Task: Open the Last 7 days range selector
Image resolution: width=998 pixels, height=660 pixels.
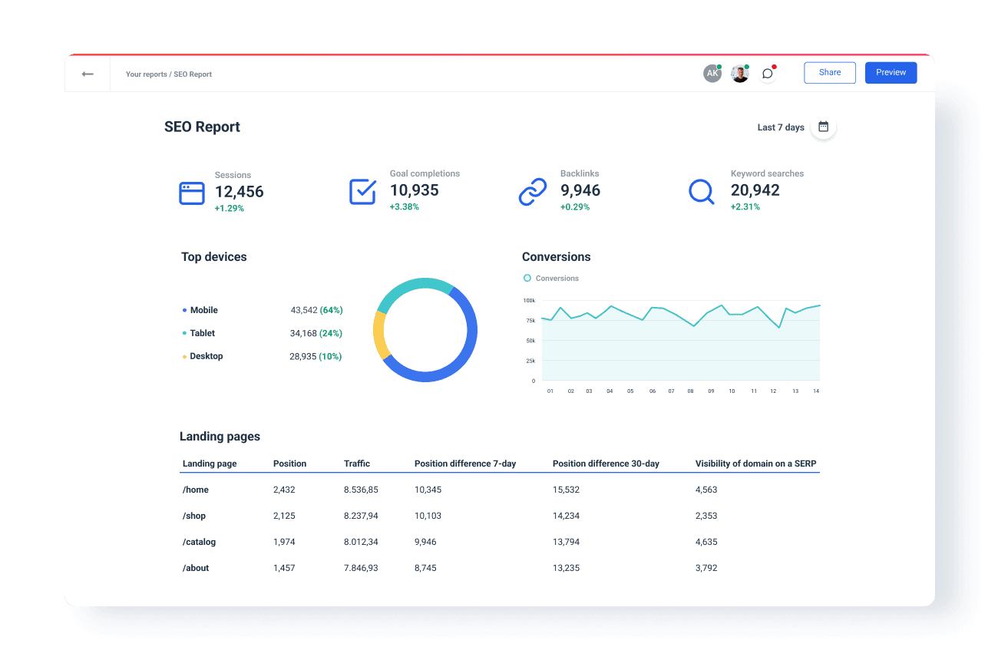Action: click(781, 127)
